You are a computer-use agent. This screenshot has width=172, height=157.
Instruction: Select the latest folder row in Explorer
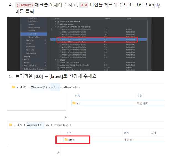click(x=114, y=139)
